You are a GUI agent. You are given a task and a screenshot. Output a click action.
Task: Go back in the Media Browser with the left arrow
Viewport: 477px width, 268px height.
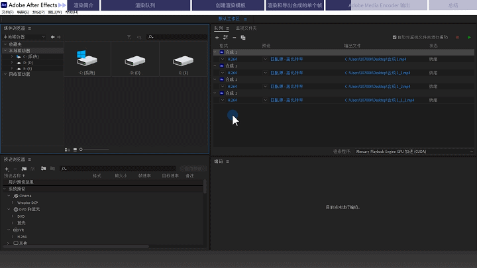(x=52, y=37)
